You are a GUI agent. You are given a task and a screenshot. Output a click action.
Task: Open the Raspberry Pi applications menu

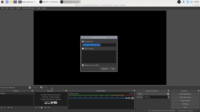pos(2,2)
